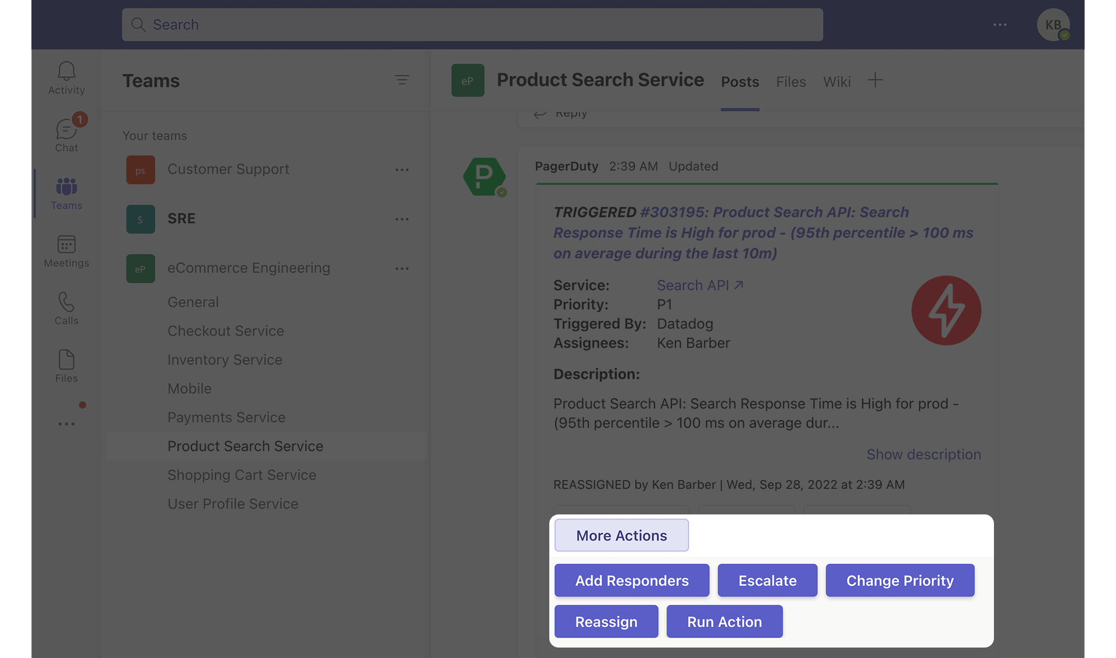Click in the Search field
Screen dimensions: 1116x658
coord(472,25)
